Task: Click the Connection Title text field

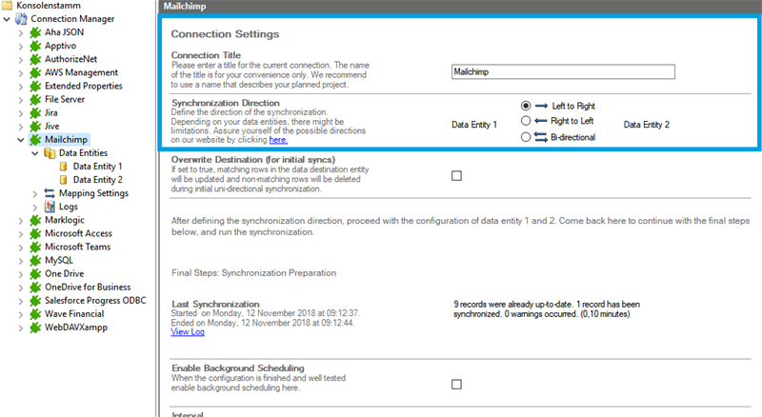Action: tap(562, 71)
